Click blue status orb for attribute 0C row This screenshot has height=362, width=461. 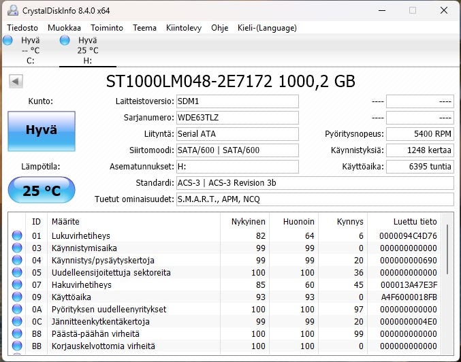(x=17, y=321)
